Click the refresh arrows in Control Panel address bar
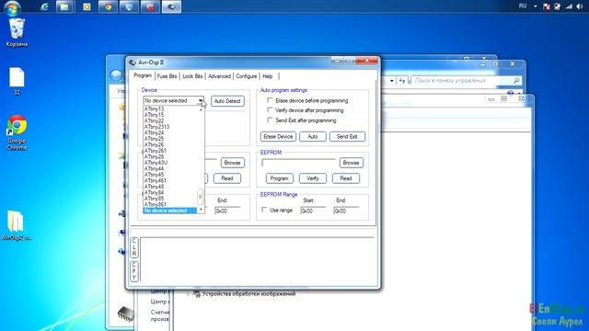Viewport: 589px width, 331px height. click(x=402, y=80)
